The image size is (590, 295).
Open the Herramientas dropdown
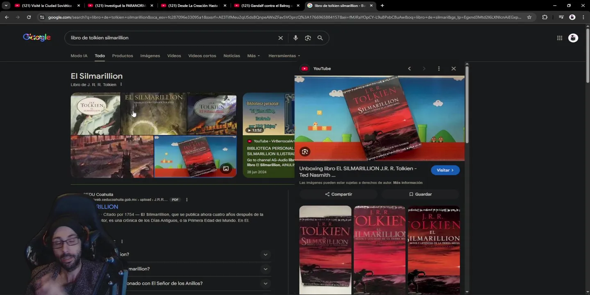pyautogui.click(x=284, y=56)
